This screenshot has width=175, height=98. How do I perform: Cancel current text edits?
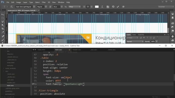(x=113, y=7)
